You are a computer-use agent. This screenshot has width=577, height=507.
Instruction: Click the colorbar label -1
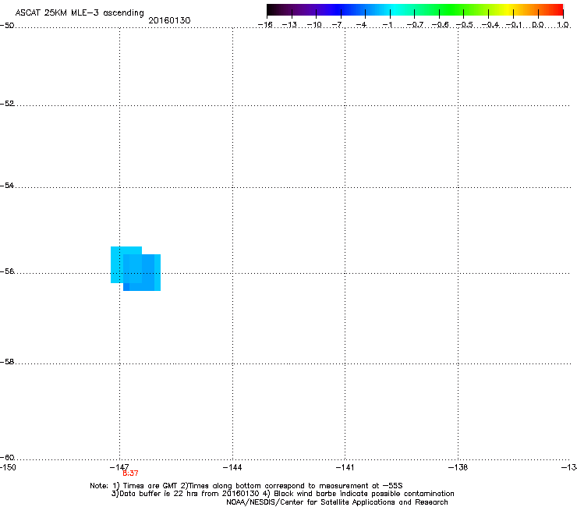tap(387, 25)
